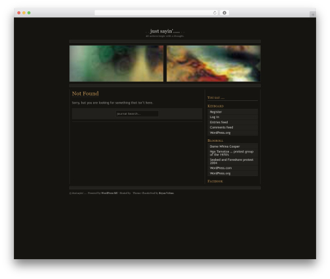Click the journal search field
This screenshot has height=279, width=330.
(137, 113)
